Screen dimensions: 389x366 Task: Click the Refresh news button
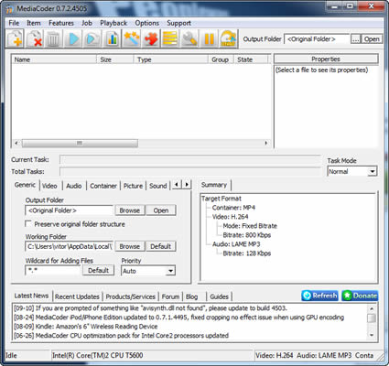coord(319,296)
